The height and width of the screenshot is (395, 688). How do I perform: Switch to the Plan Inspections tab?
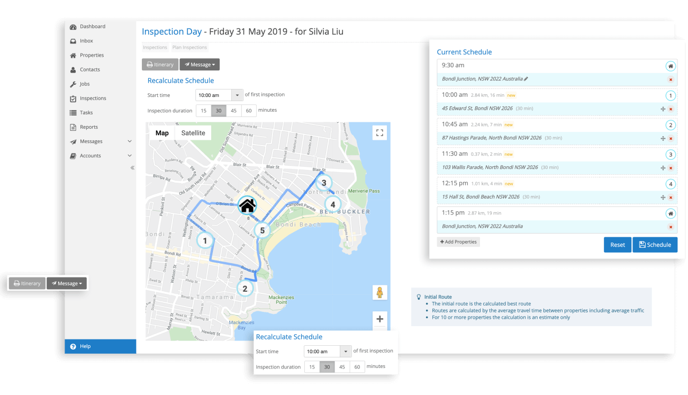(189, 48)
